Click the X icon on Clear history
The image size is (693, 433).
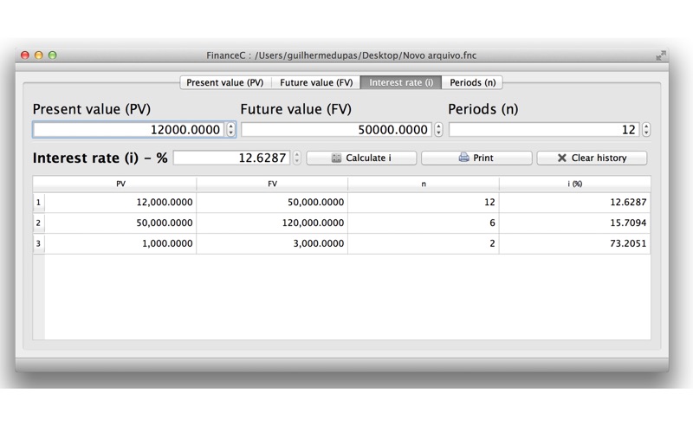[561, 158]
